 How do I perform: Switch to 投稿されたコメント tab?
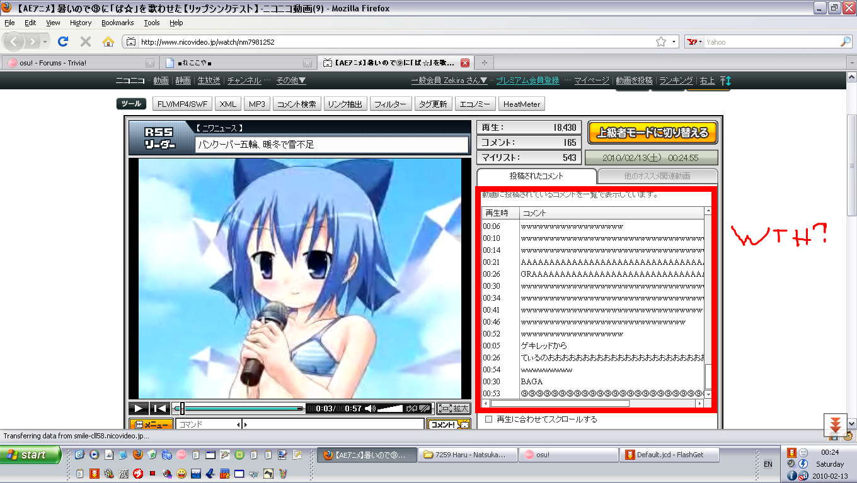(x=536, y=176)
